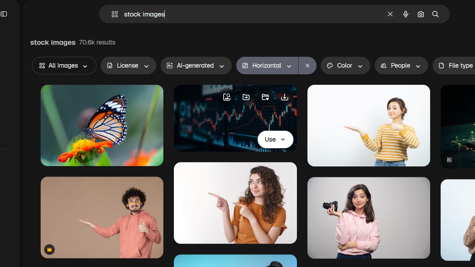475x267 pixels.
Task: Click the document icon in File type filter
Action: [441, 66]
